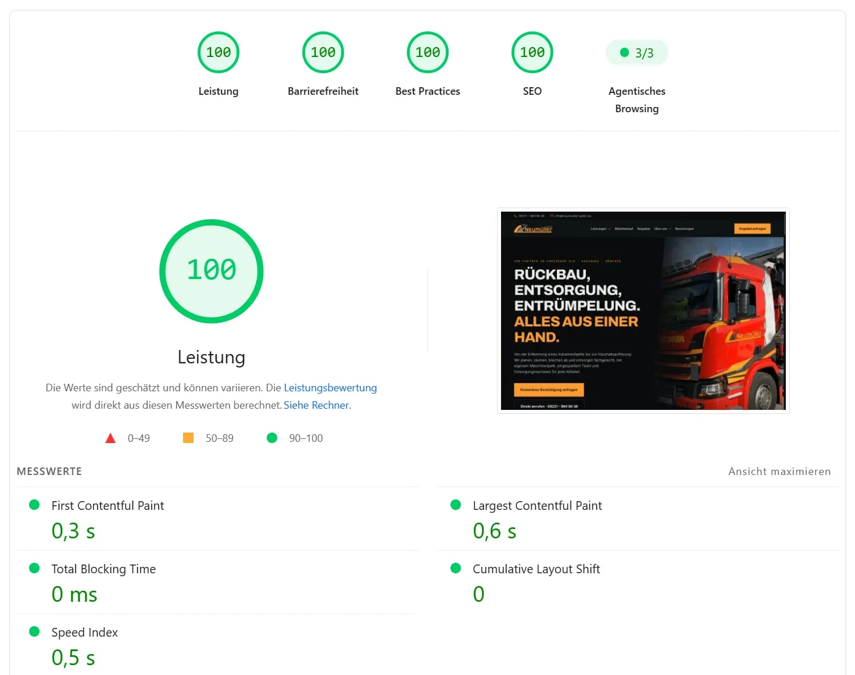The width and height of the screenshot is (855, 675).
Task: Open the Neumüller page screenshot thumbnail
Action: pyautogui.click(x=643, y=311)
